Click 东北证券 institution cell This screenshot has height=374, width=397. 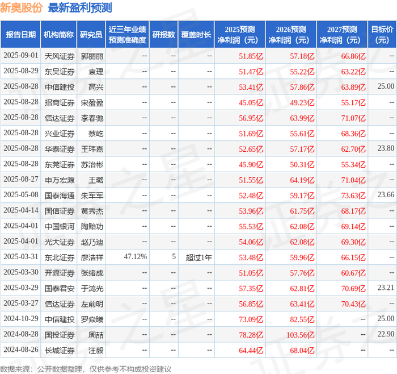point(60,257)
